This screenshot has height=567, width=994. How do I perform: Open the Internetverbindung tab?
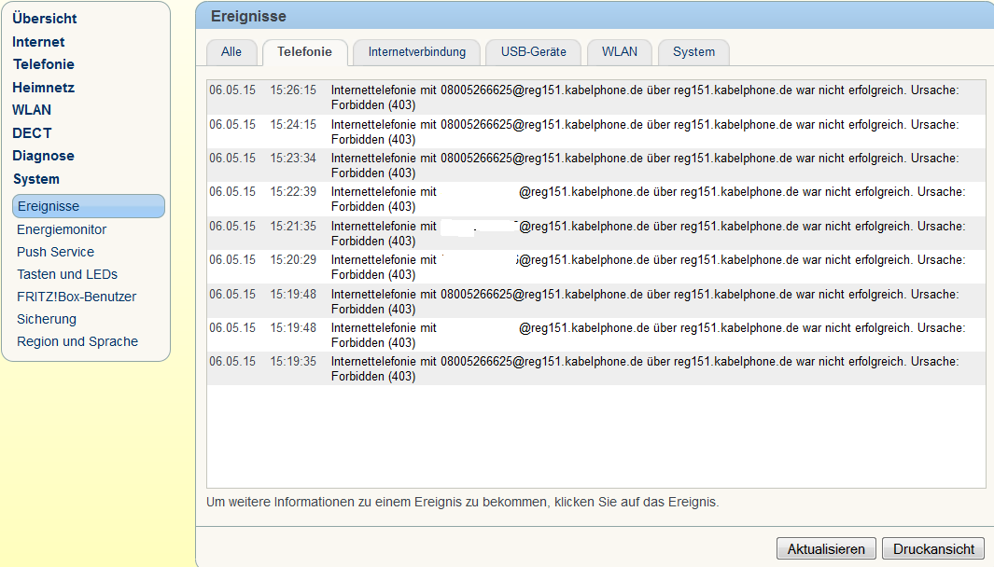pyautogui.click(x=416, y=52)
